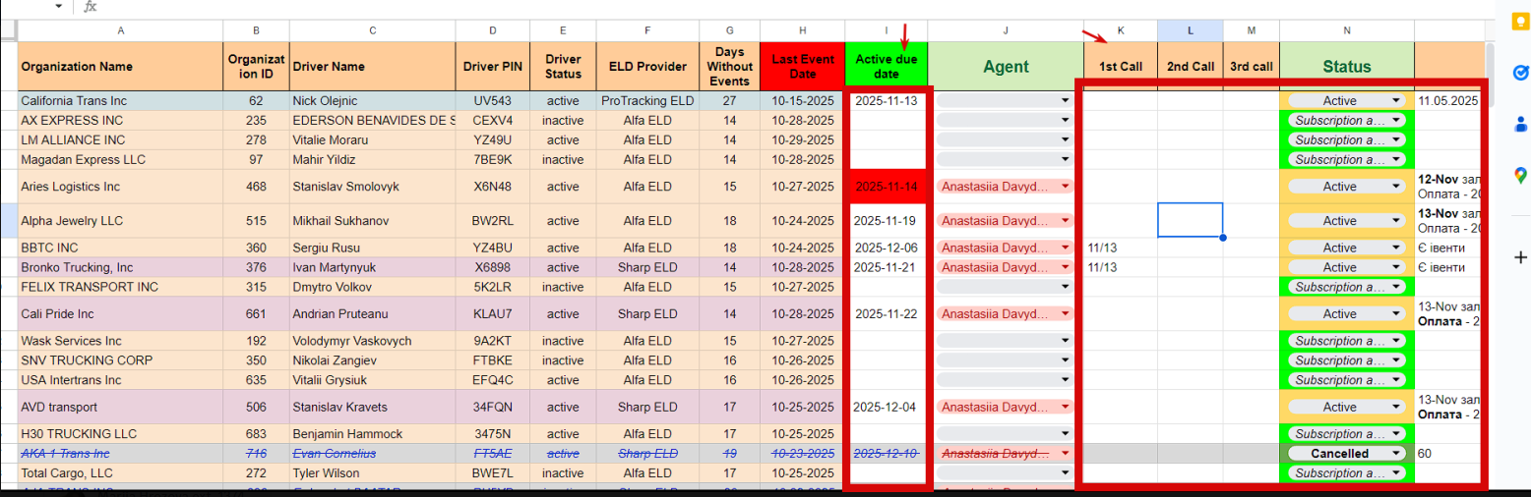1531x497 pixels.
Task: Click the USA Intertrans Inc organization cell
Action: click(120, 380)
